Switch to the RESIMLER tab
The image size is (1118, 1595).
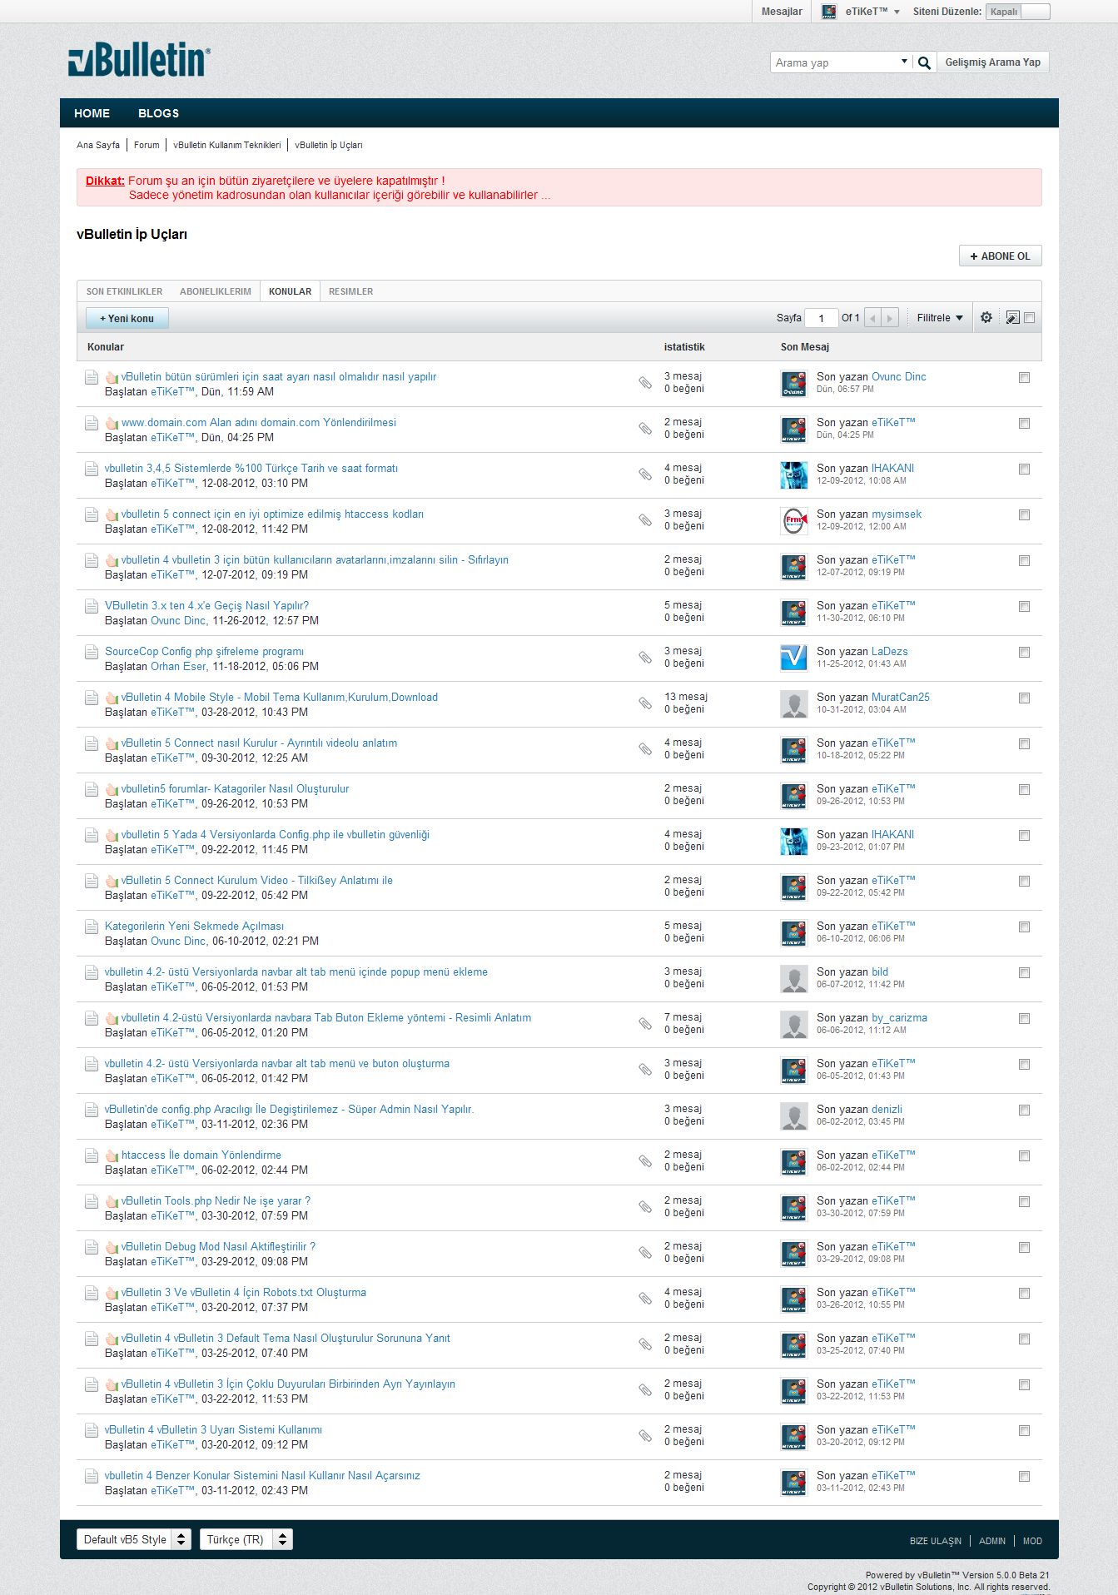click(x=350, y=292)
